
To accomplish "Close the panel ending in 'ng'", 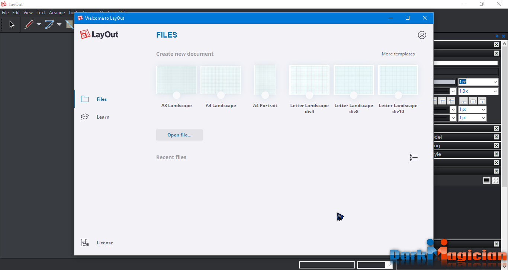I will (496, 145).
